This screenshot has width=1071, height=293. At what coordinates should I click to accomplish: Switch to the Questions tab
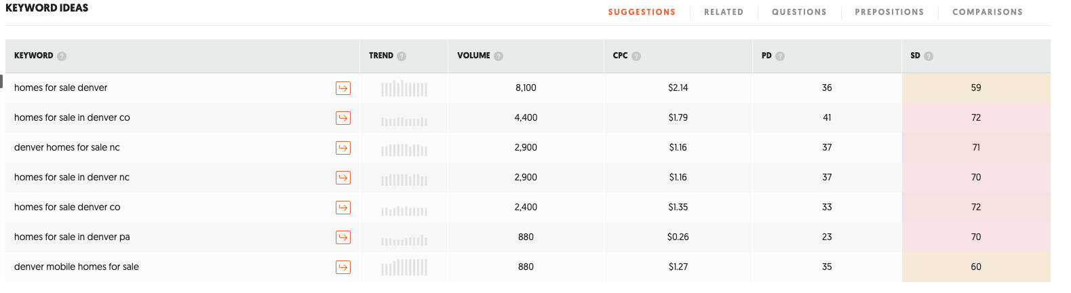[799, 12]
